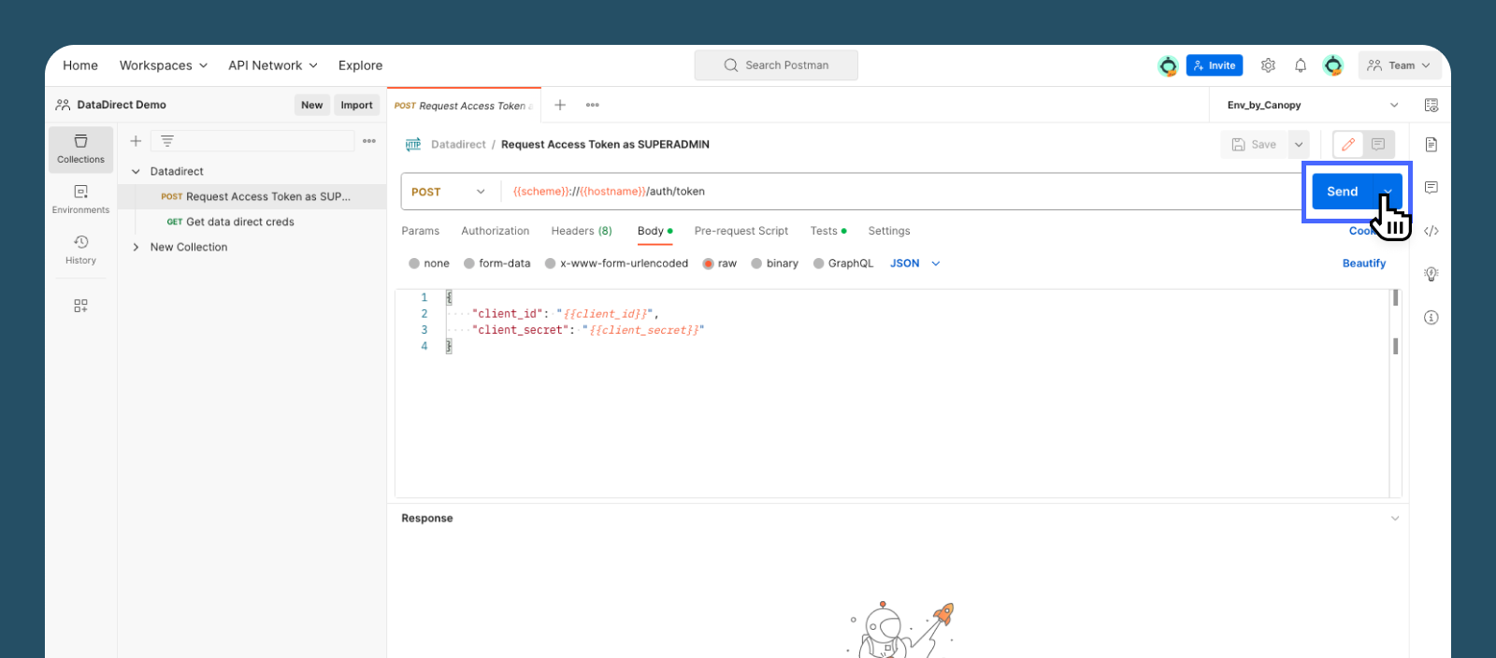
Task: Open the Settings gear icon
Action: pyautogui.click(x=1268, y=65)
